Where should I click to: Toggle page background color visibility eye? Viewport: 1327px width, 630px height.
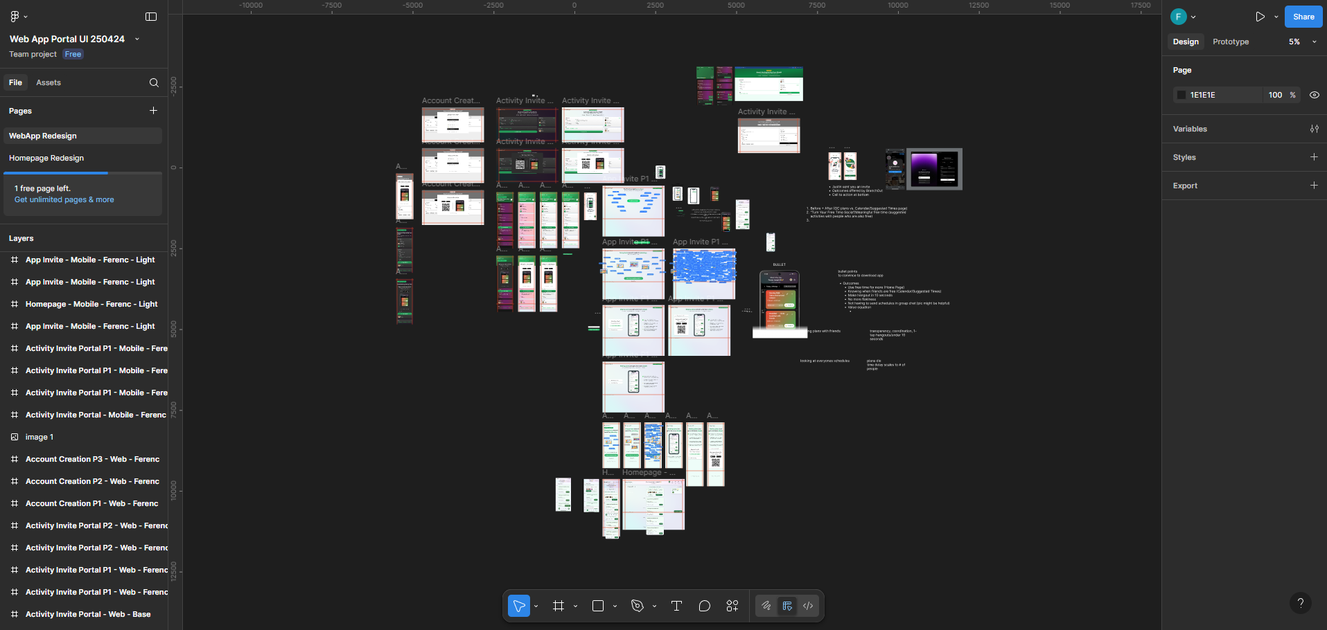(1315, 95)
